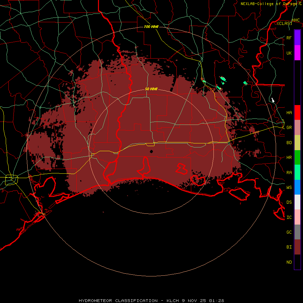303x303 pixels.
Task: Click the GR legend label
Action: (289, 128)
